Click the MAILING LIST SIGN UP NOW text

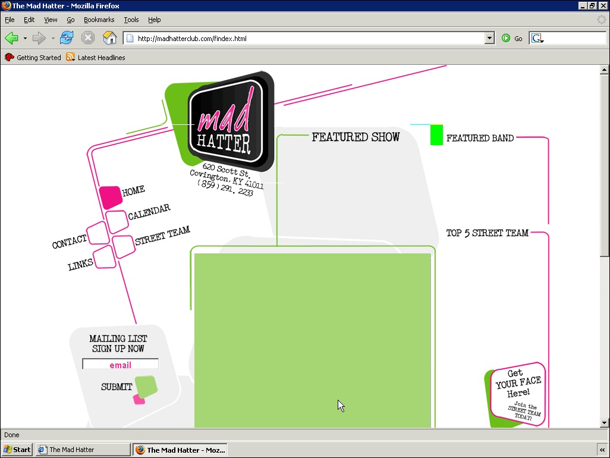click(x=118, y=344)
